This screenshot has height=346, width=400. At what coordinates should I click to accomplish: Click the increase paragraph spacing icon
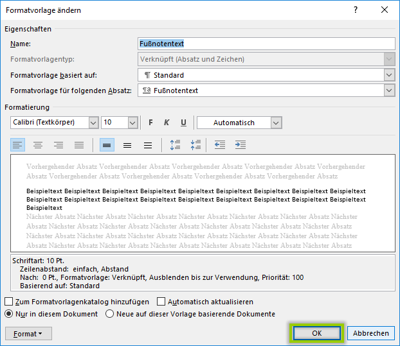pyautogui.click(x=175, y=146)
